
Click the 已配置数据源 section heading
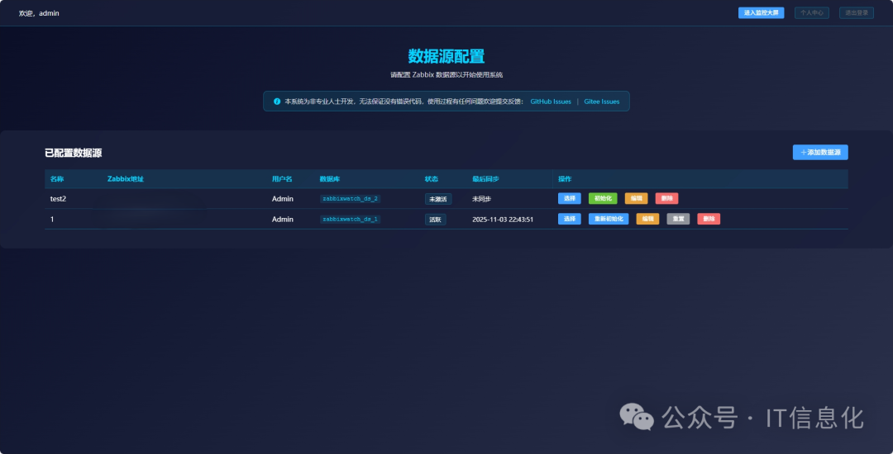tap(74, 153)
